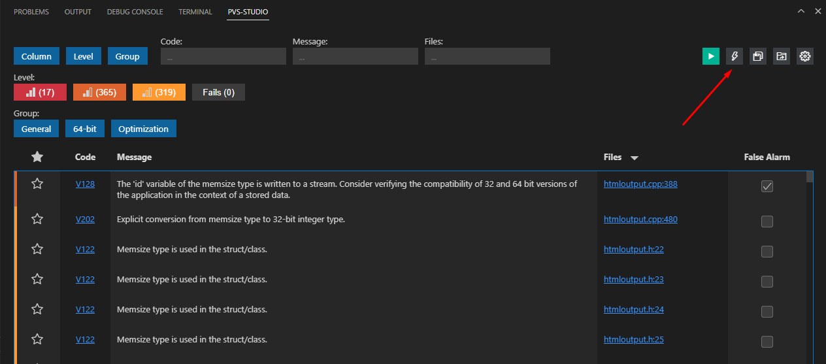Tick False Alarm for htmloutput.h:22 row
The height and width of the screenshot is (364, 826).
[x=767, y=252]
